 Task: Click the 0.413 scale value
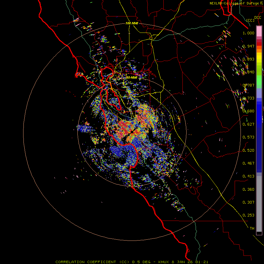(248, 176)
